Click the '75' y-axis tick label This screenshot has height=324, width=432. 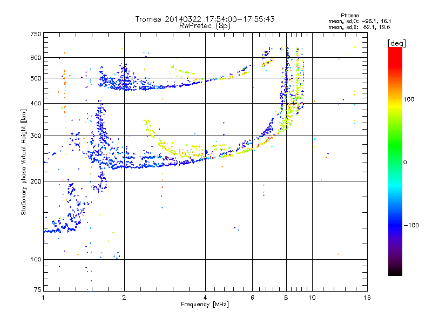click(38, 289)
